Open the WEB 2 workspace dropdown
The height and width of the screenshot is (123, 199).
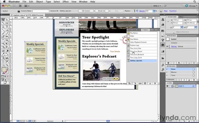point(157,6)
